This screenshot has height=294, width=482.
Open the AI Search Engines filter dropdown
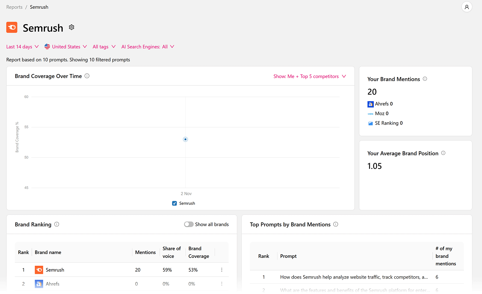(x=148, y=47)
